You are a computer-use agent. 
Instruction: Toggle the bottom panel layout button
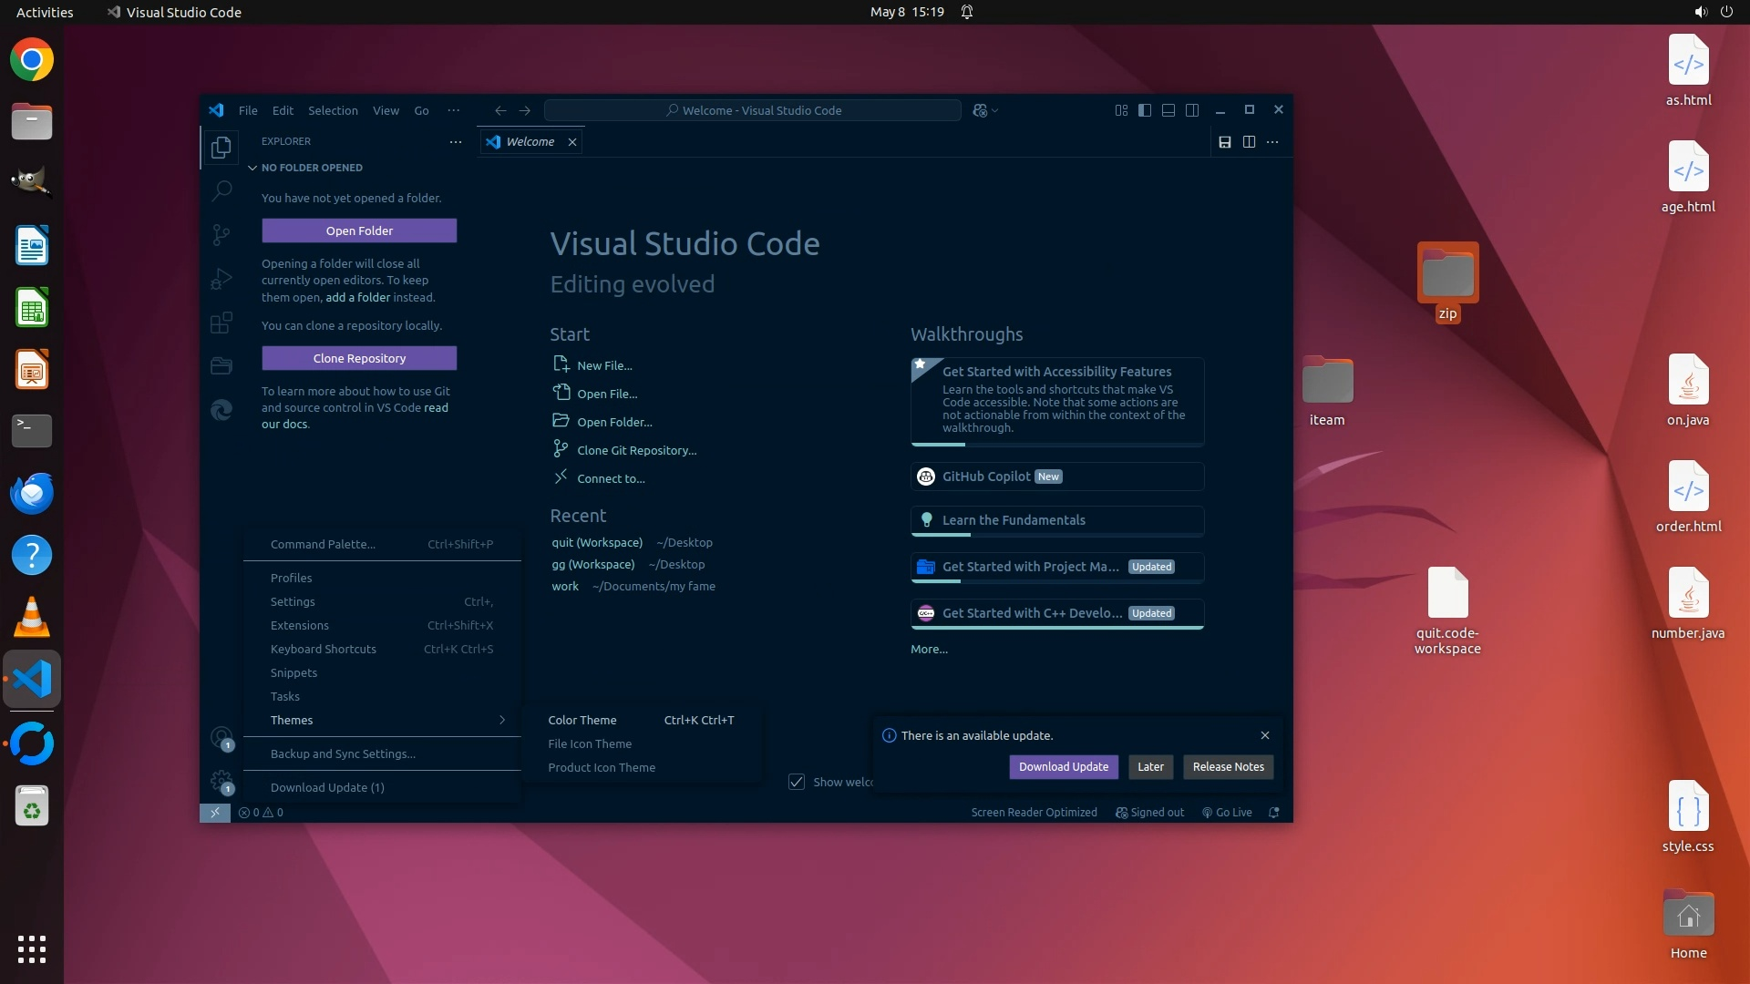[x=1168, y=110]
